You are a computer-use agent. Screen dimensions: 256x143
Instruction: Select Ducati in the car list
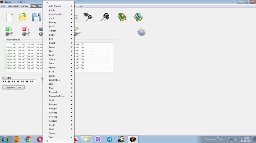click(58, 43)
